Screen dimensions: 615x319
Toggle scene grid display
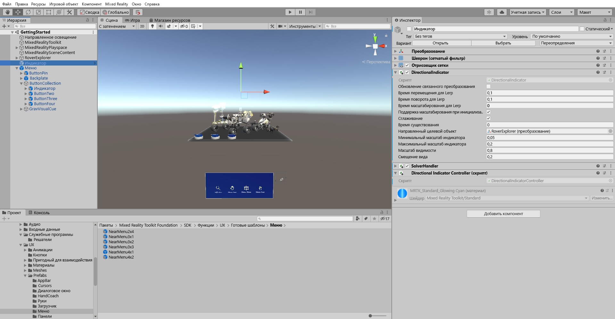click(193, 26)
